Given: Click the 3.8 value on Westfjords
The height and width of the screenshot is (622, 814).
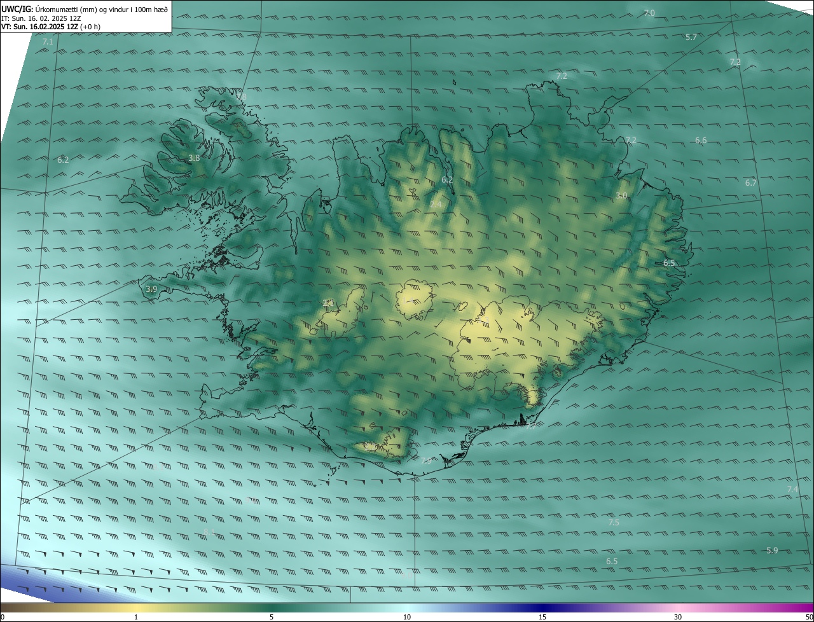Looking at the screenshot, I should coord(195,158).
